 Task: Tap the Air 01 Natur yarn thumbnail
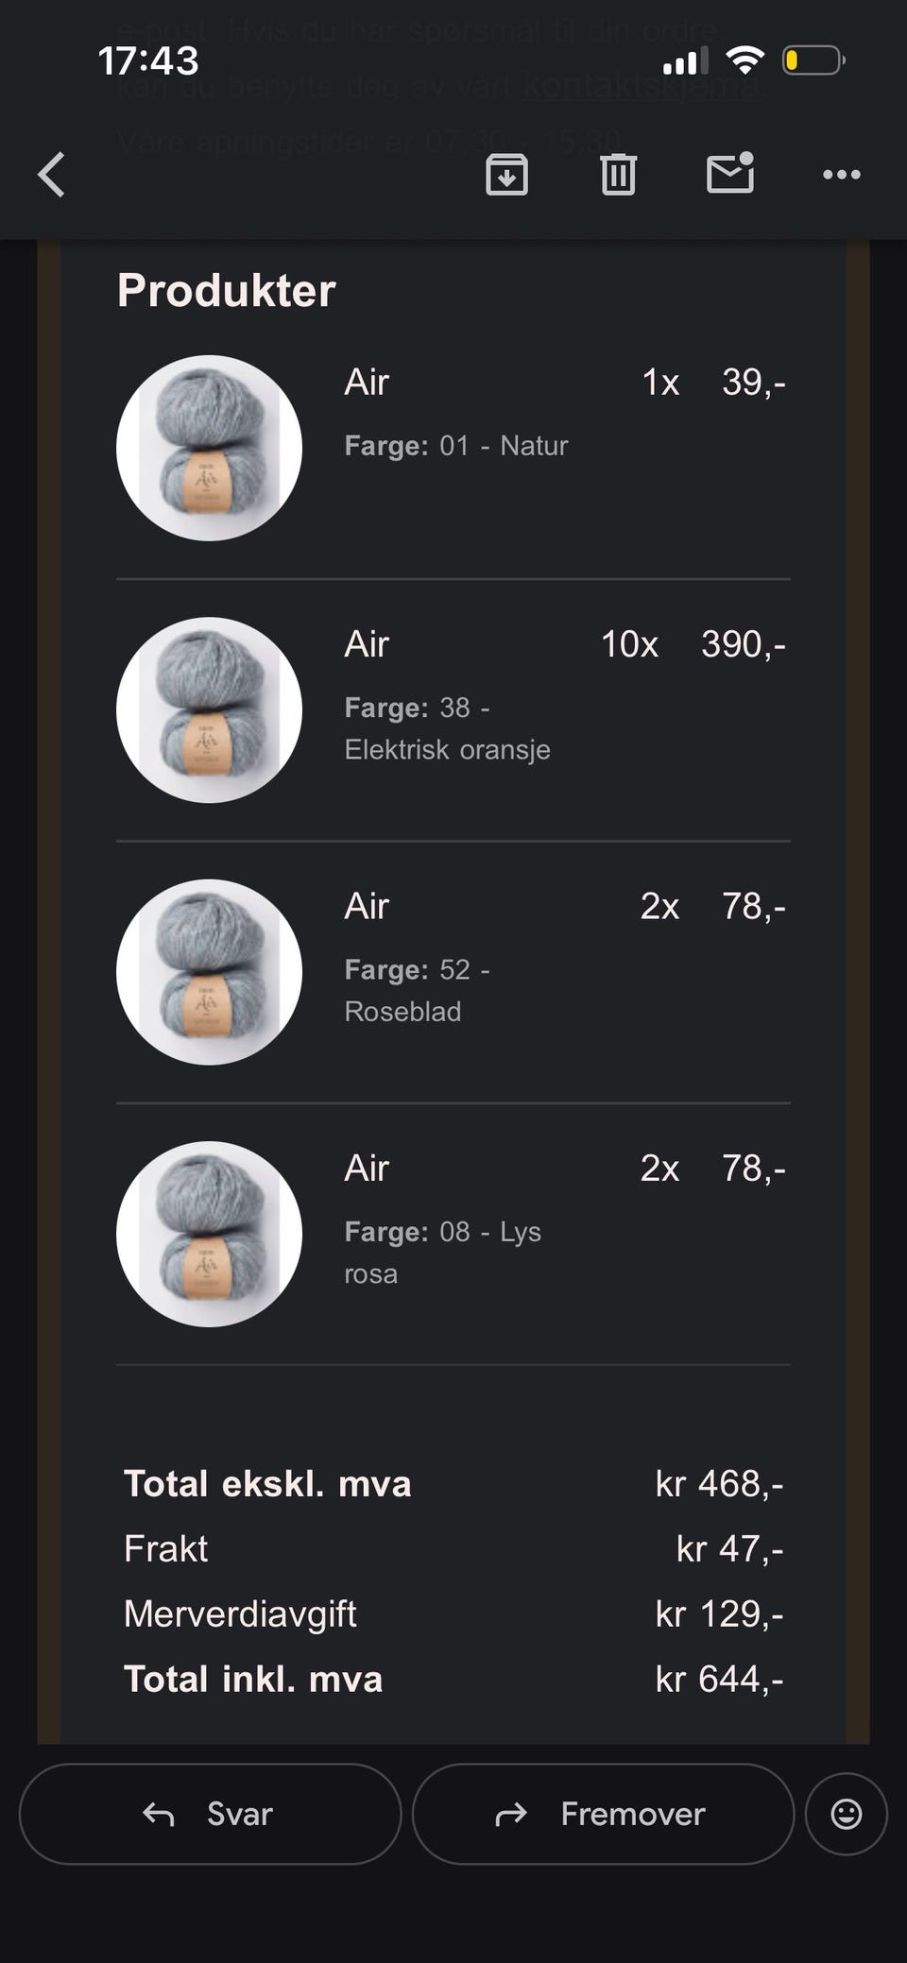tap(209, 448)
